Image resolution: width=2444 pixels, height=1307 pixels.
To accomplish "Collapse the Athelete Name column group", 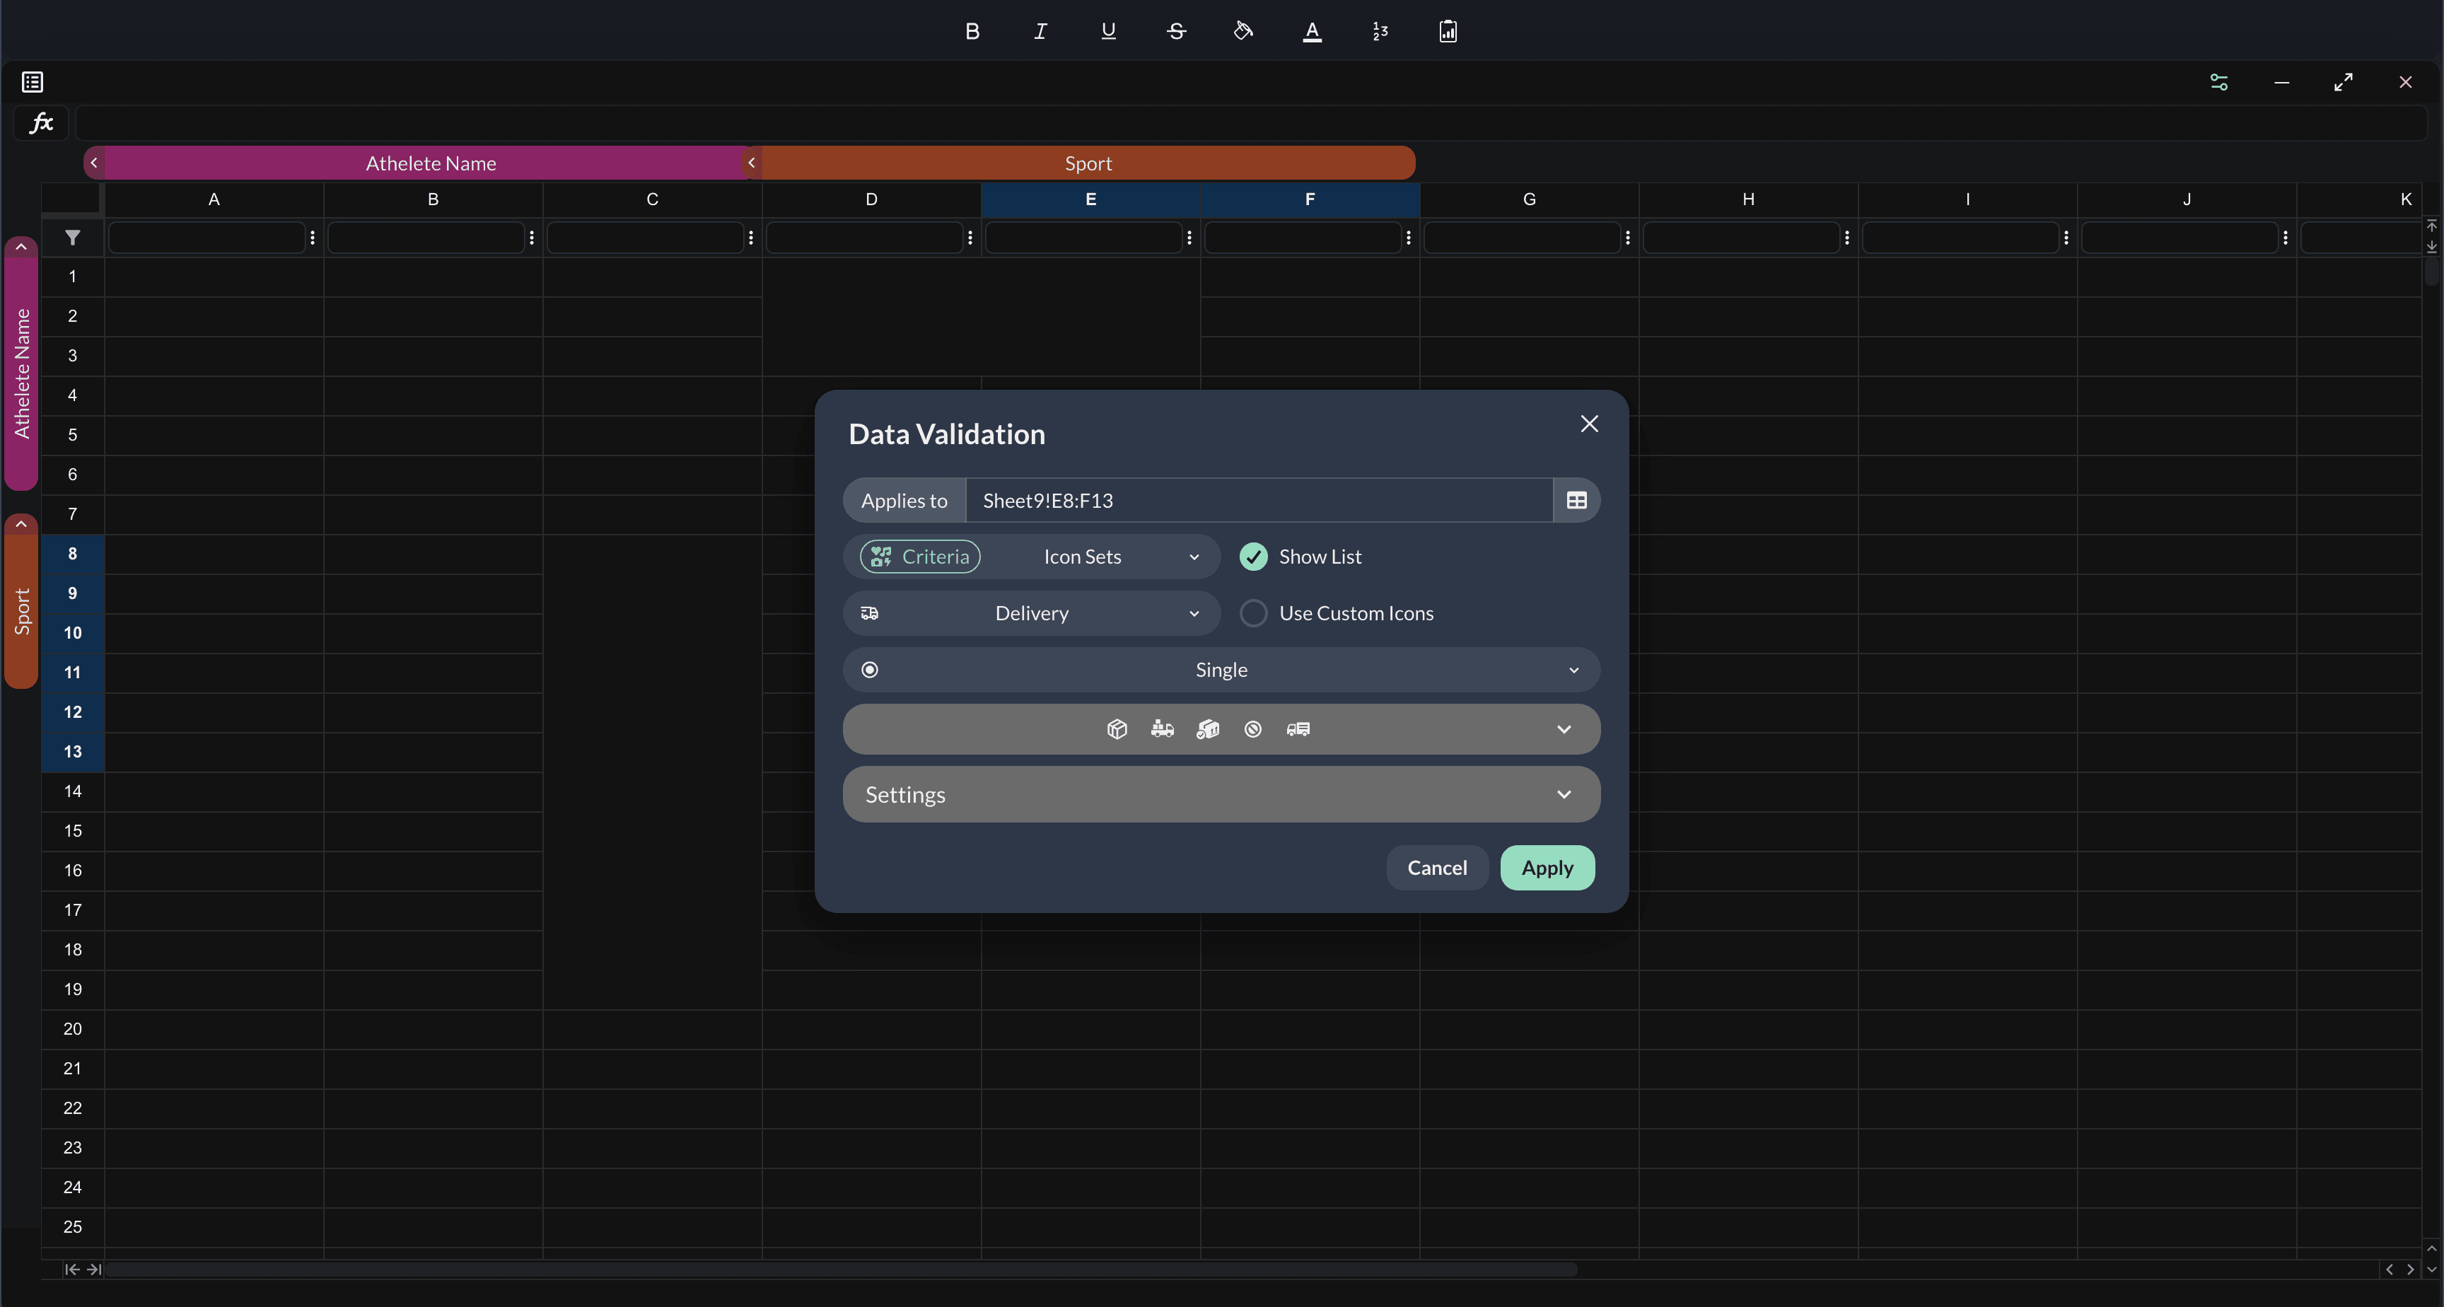I will tap(94, 162).
